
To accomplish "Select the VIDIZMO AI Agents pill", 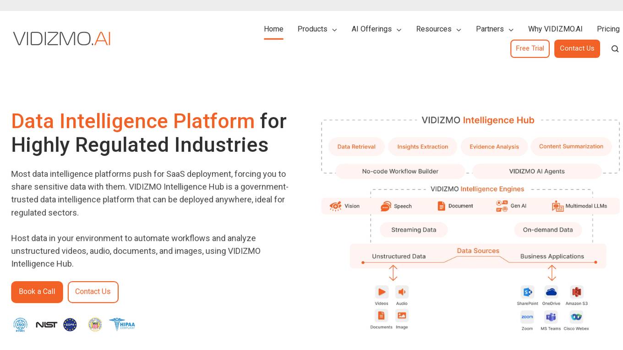I will [x=537, y=171].
